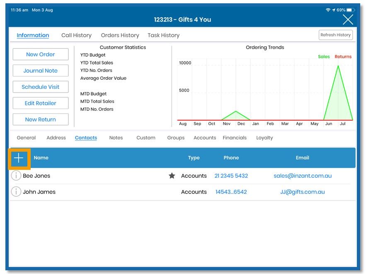Click the Customer Statistics heading

123,47
